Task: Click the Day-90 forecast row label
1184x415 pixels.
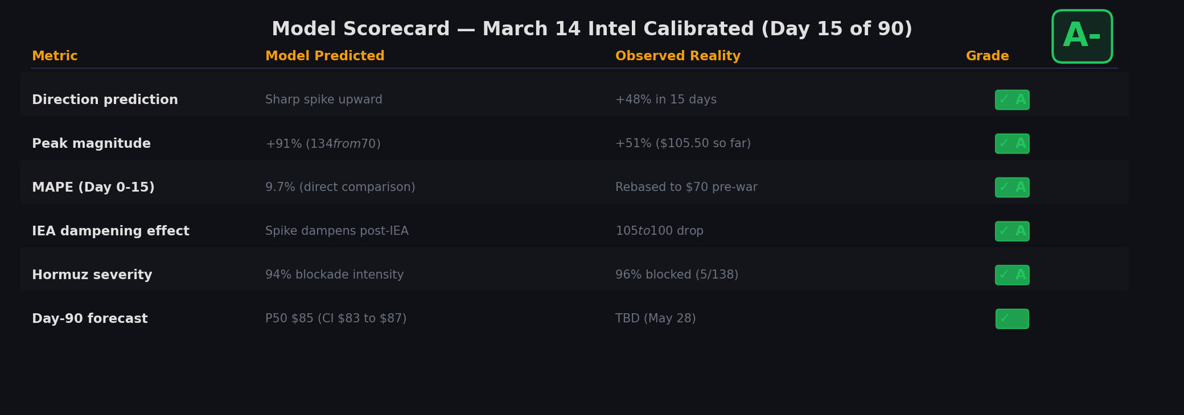Action: click(x=89, y=319)
